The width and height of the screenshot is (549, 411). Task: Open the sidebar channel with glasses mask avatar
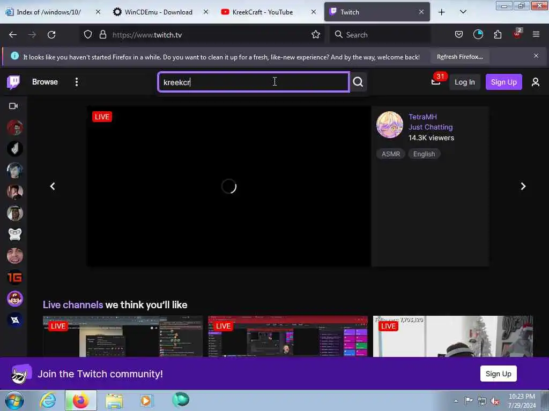pos(14,234)
